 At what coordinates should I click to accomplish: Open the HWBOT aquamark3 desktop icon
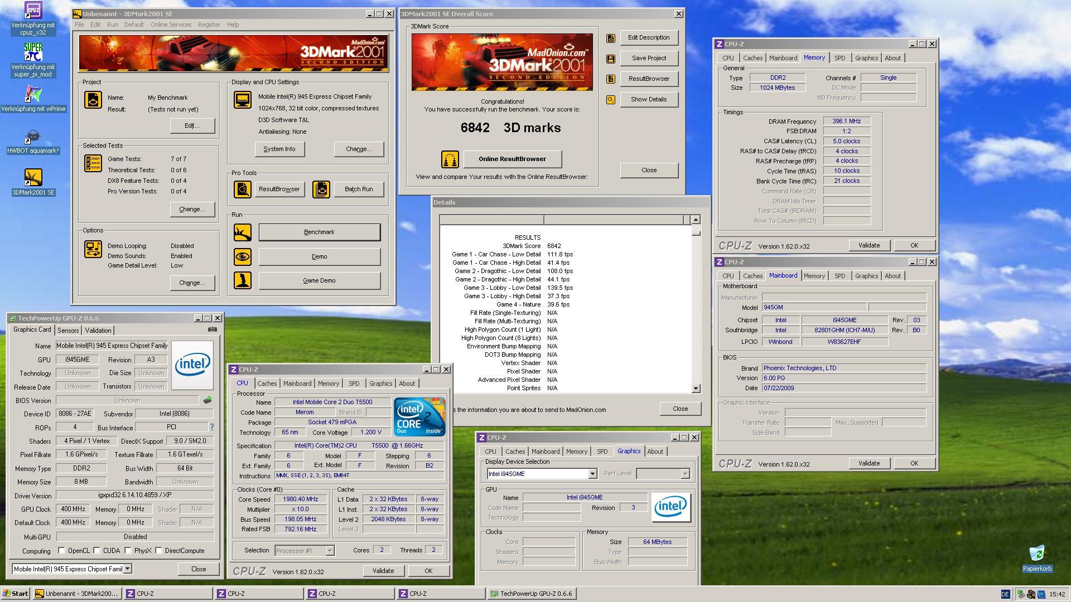[x=33, y=141]
